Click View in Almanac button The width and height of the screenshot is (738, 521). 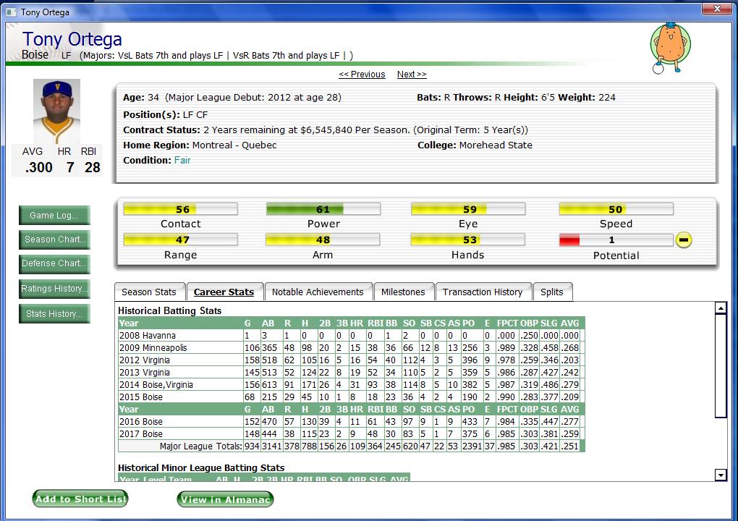coord(225,499)
